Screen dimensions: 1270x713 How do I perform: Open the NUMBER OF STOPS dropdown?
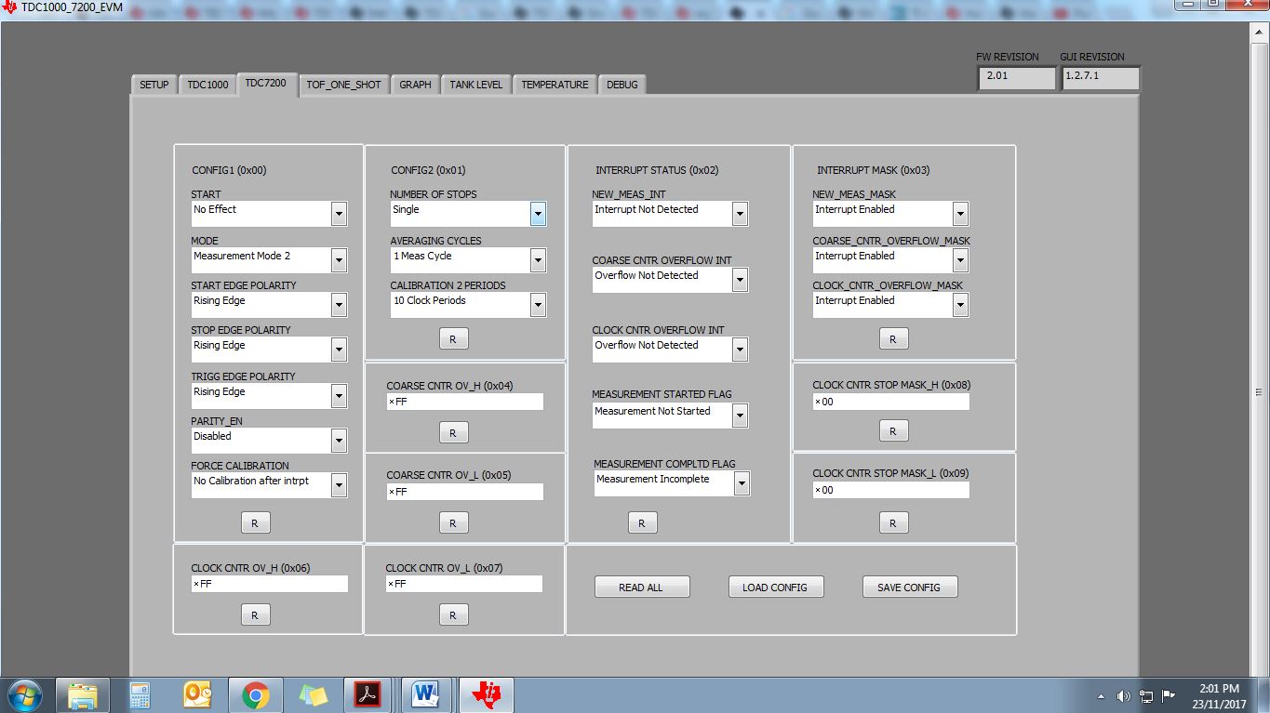coord(538,214)
